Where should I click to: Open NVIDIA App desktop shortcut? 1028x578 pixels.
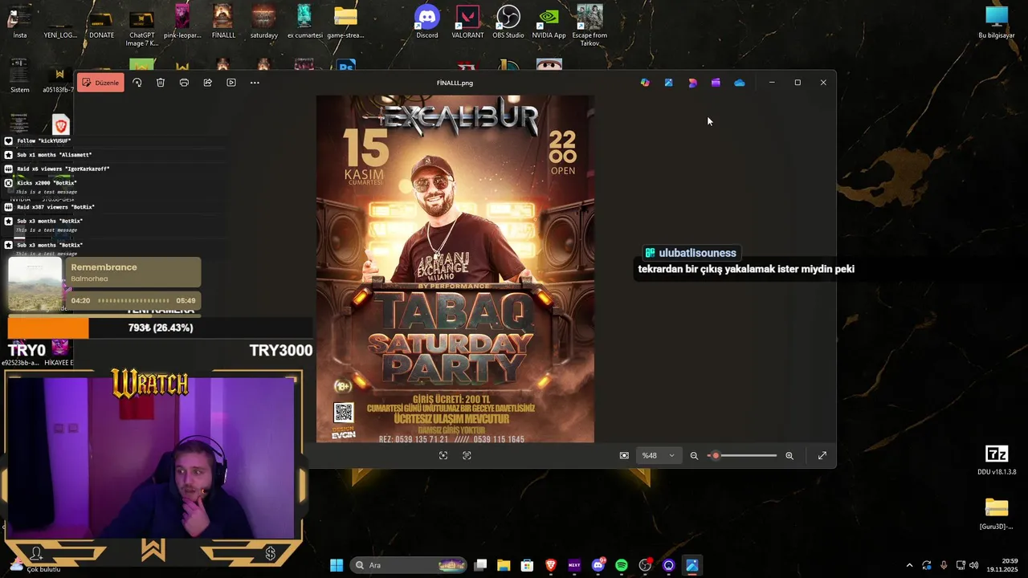point(549,22)
